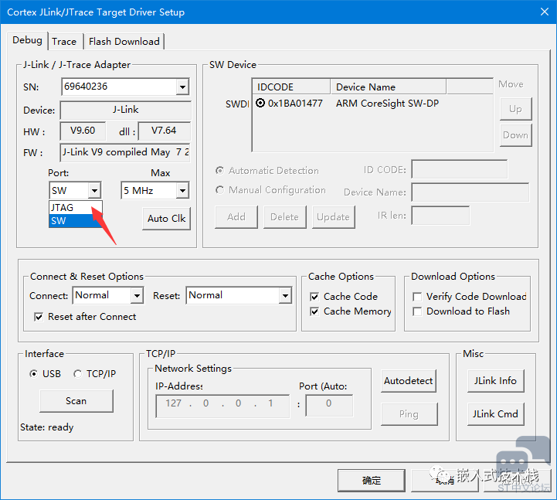Click the HW version V9.60 field
This screenshot has width=557, height=500.
(83, 131)
